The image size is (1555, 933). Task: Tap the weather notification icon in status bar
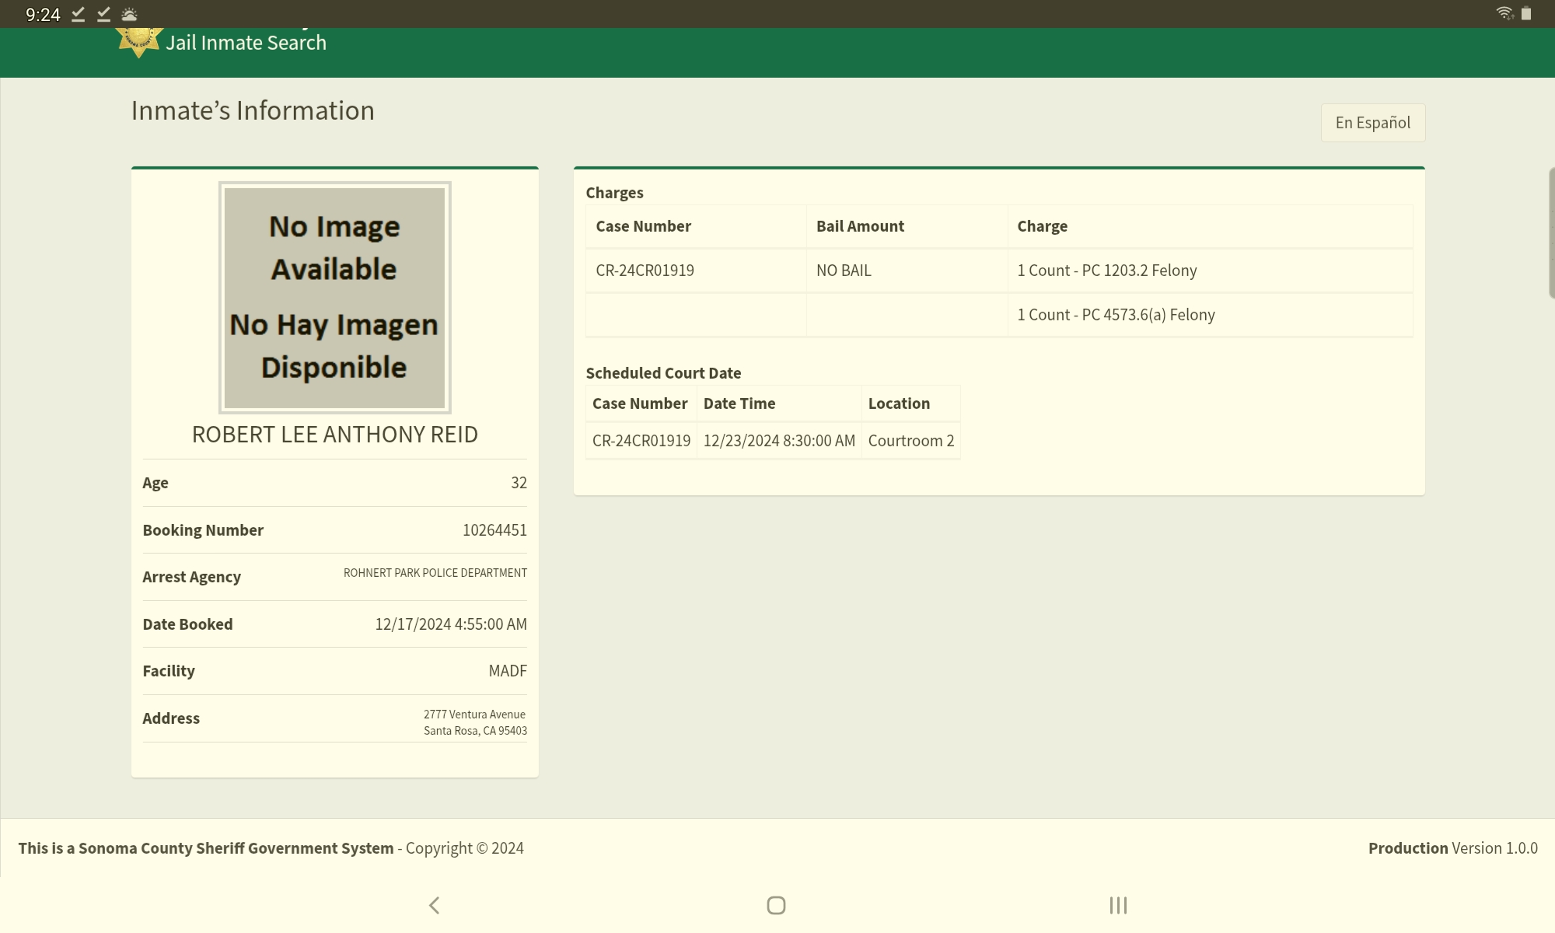129,14
